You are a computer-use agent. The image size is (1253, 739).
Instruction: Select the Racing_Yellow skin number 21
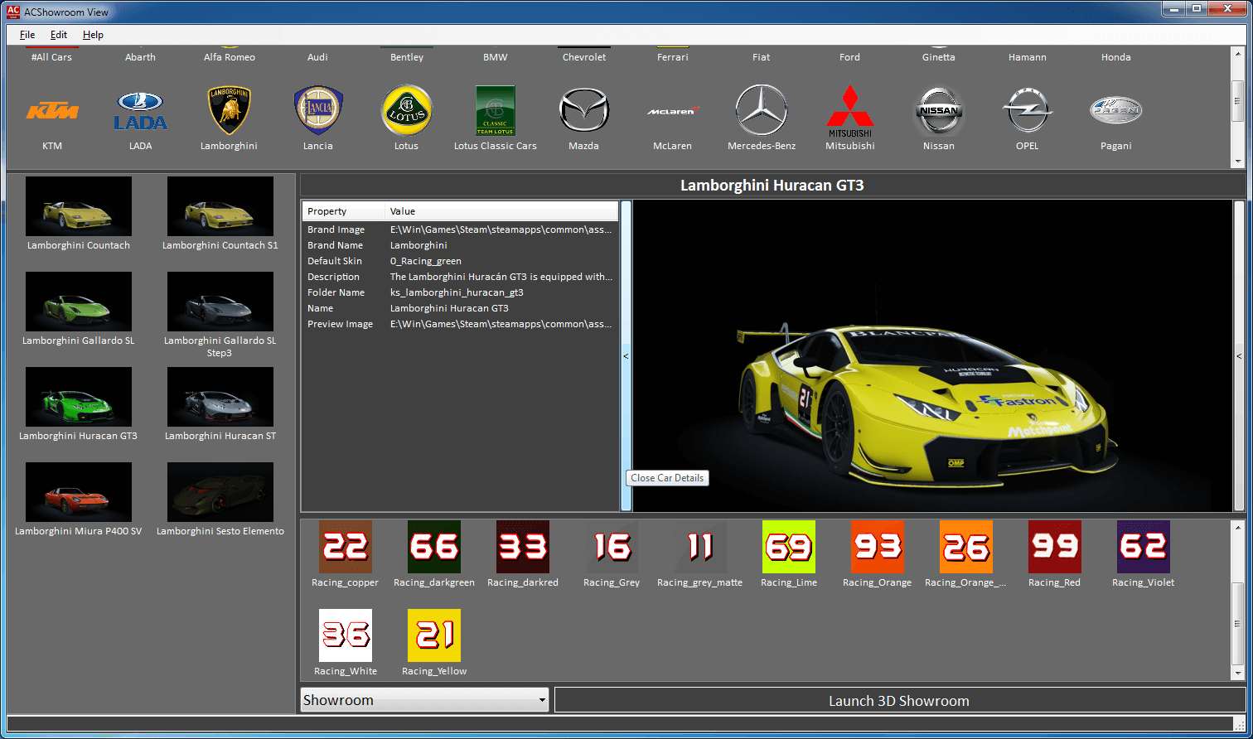(434, 635)
